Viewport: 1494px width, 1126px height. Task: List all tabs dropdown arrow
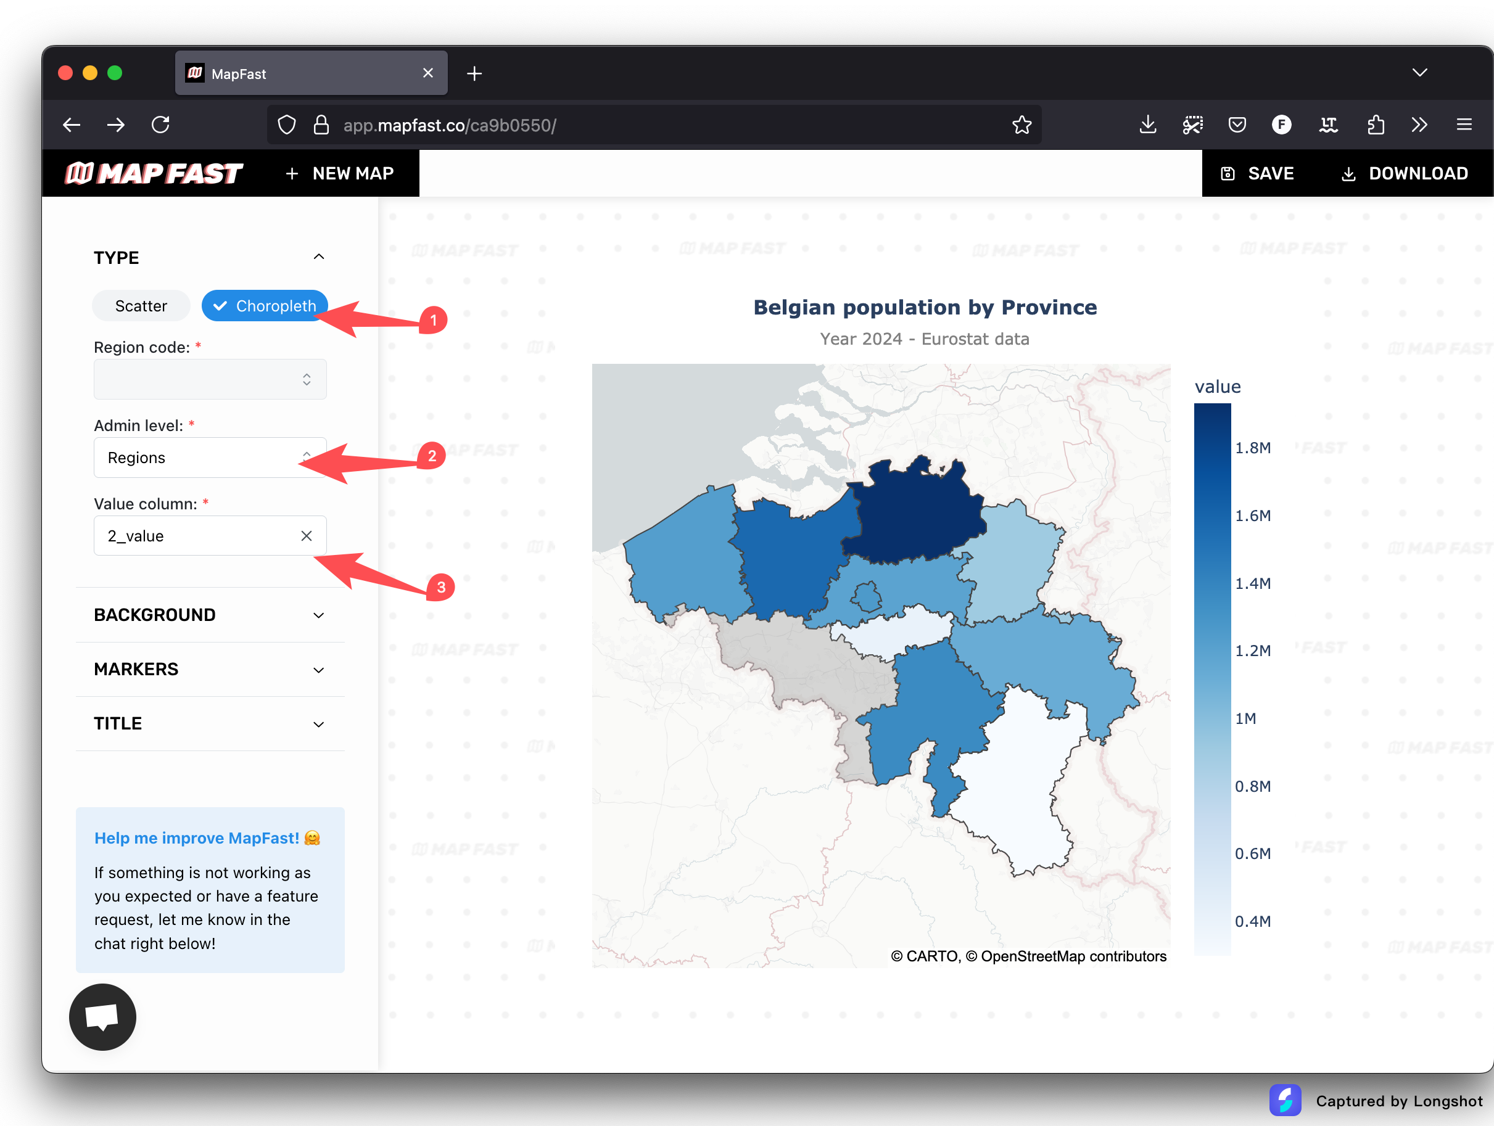click(x=1420, y=72)
